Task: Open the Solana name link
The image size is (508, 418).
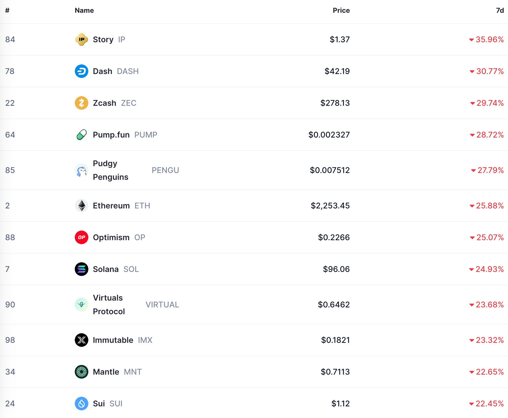Action: pyautogui.click(x=106, y=269)
